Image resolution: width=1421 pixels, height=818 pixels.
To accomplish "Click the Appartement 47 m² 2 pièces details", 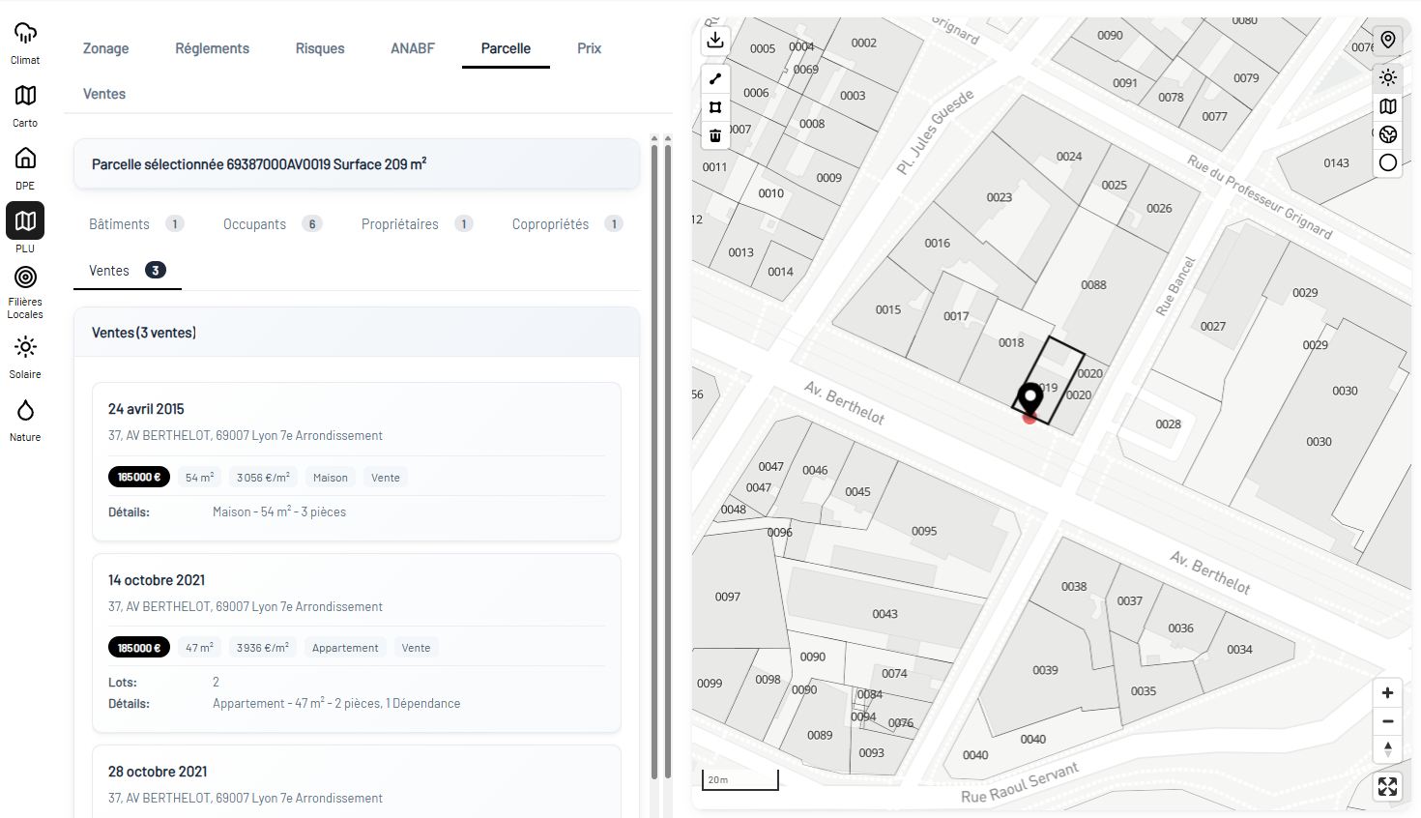I will coord(336,704).
